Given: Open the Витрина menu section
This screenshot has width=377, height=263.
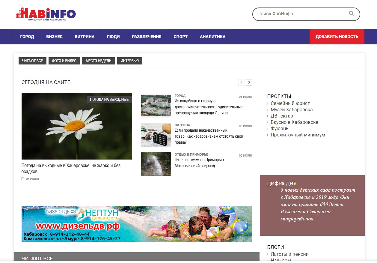Looking at the screenshot, I should tap(85, 37).
